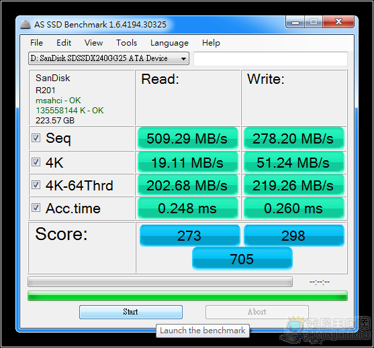Maximize the AS SSD Benchmark window
Screen dimensions: 374x348
[314, 22]
